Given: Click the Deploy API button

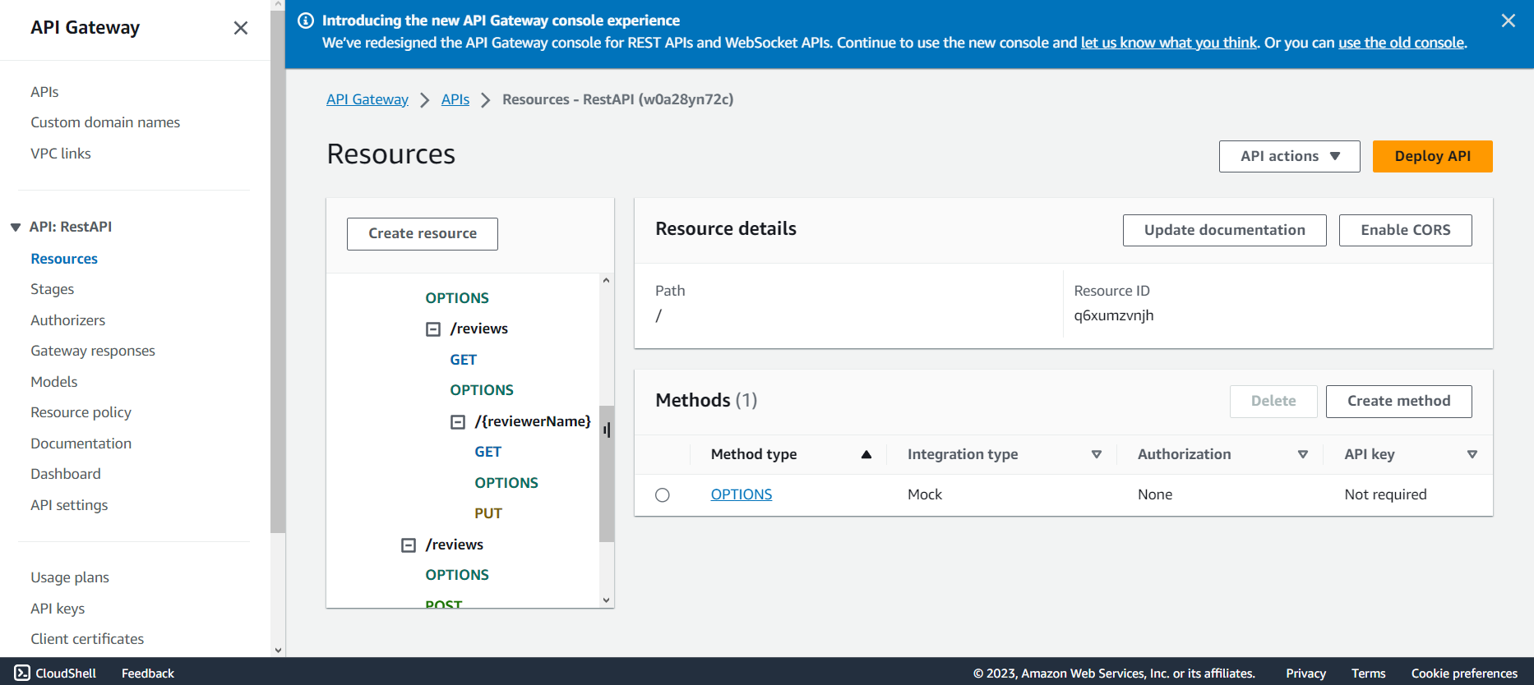Looking at the screenshot, I should pyautogui.click(x=1432, y=156).
